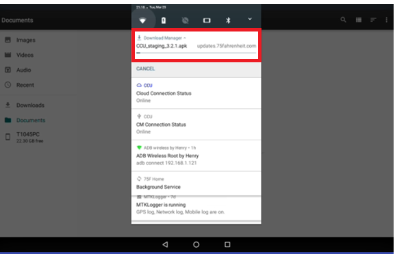
Task: Search files with the magnifier icon
Action: tap(343, 20)
